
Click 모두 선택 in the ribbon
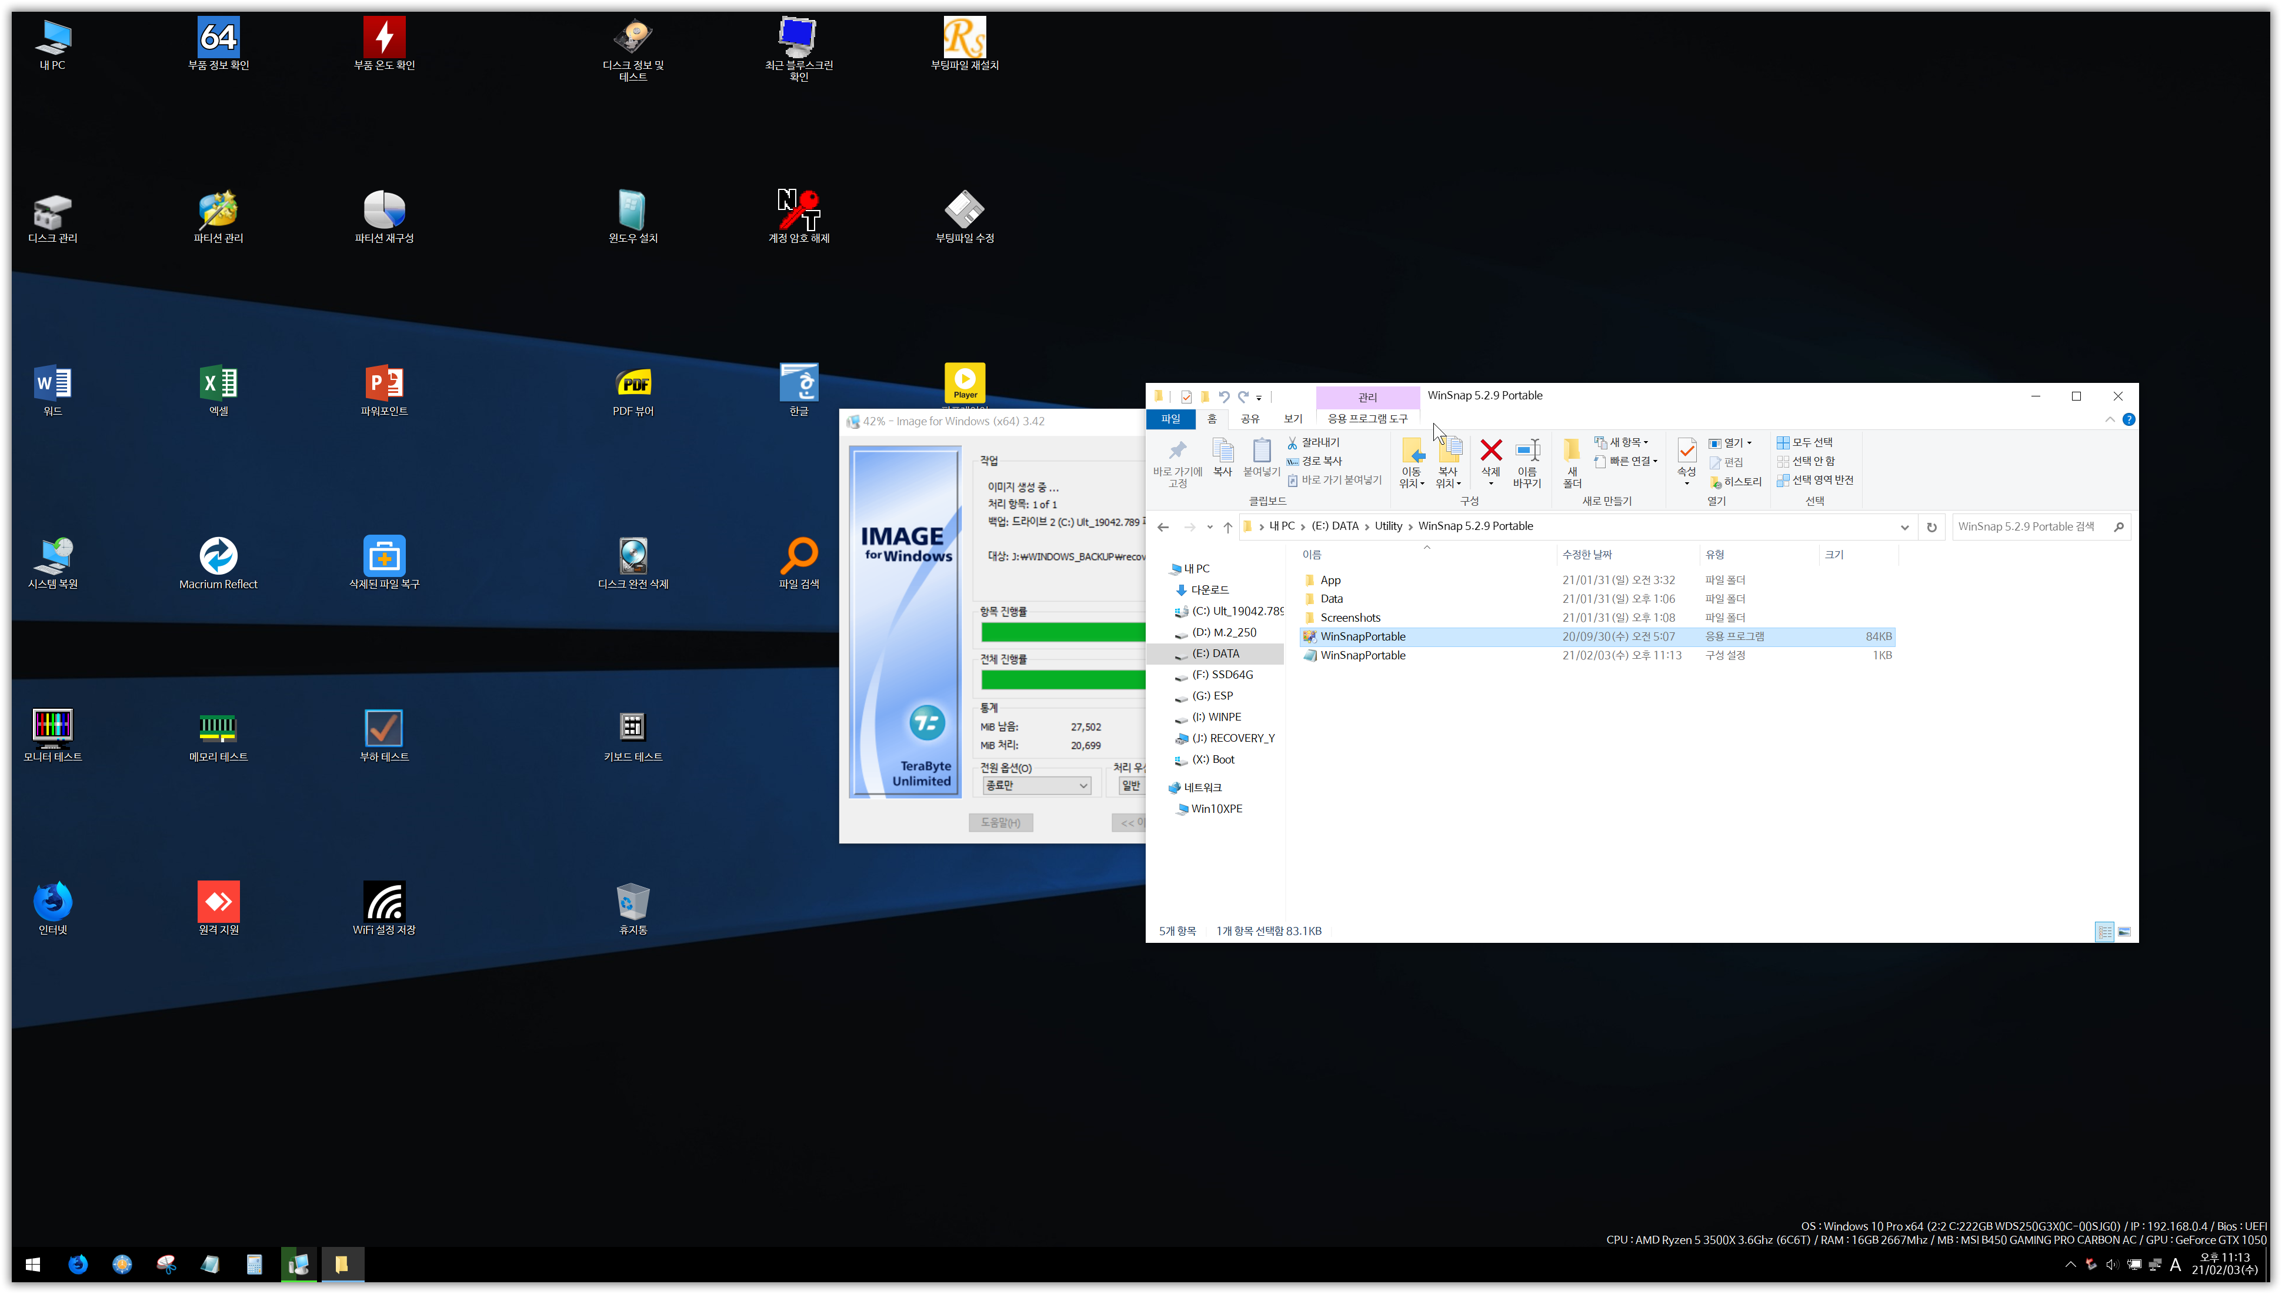pos(1804,442)
